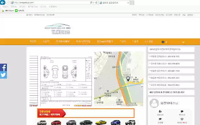Viewport: 200px width, 125px height.
Task: Click the white jeep SUV thumbnail
Action: [x=130, y=122]
